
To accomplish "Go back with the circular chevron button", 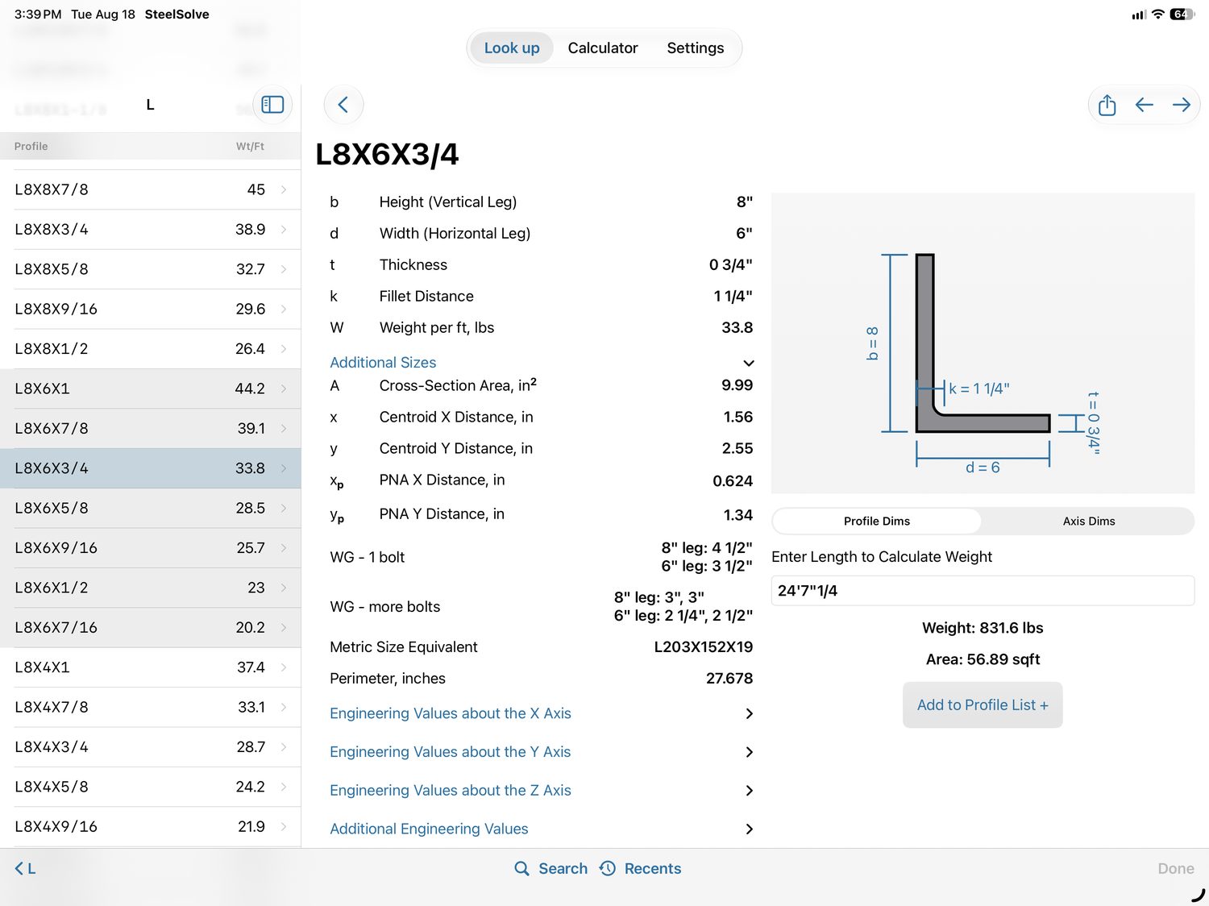I will pos(343,105).
